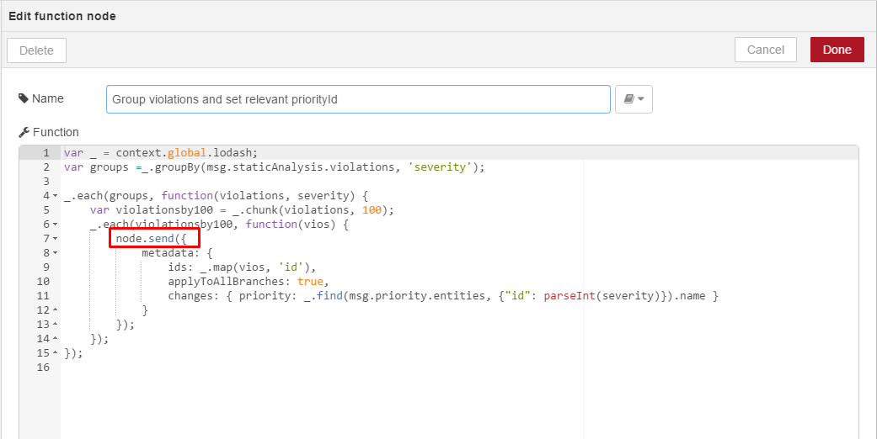This screenshot has width=877, height=439.
Task: Fold the node.send block on line 7
Action: point(55,239)
